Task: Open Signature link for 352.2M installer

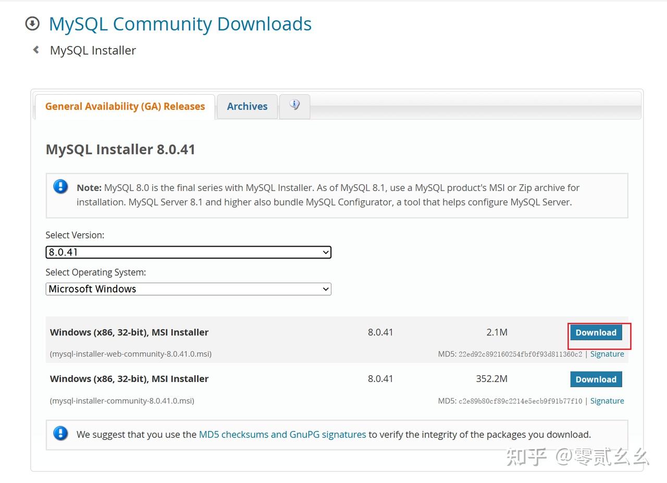Action: click(x=607, y=401)
